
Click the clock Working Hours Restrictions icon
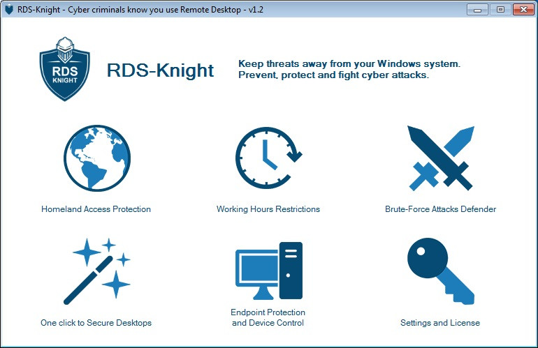pos(269,158)
